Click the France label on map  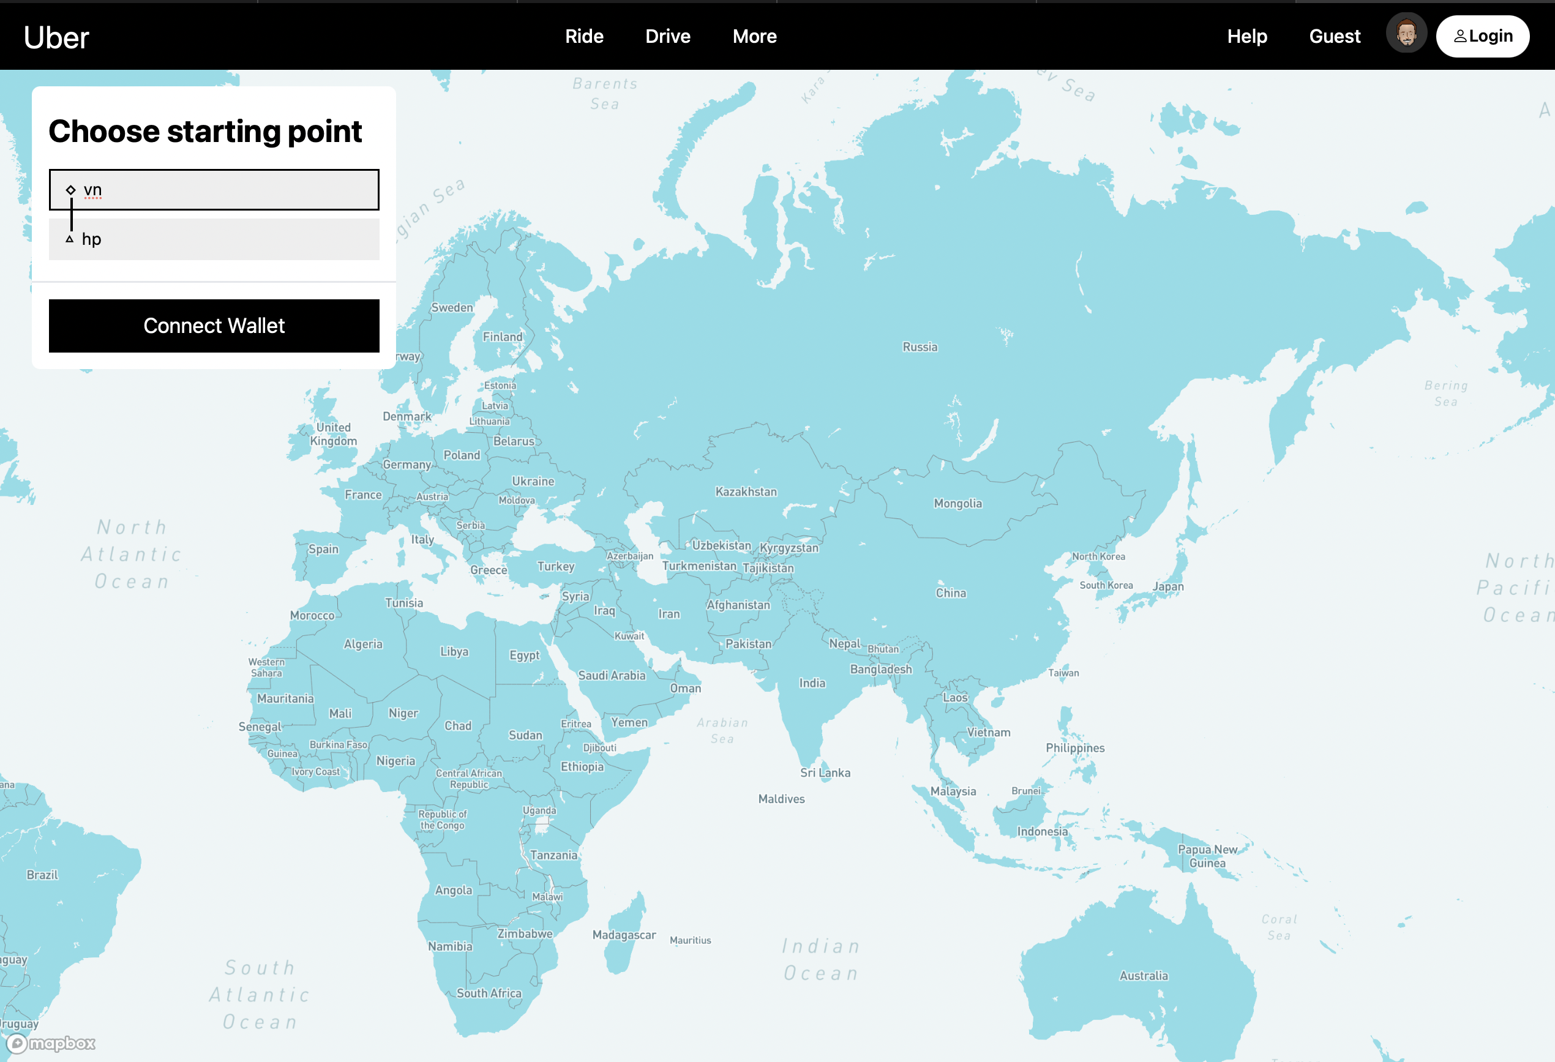(x=363, y=495)
